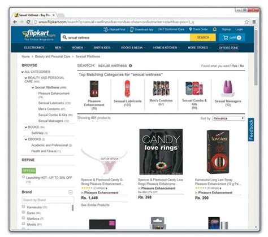
Task: Clear the sexual wellness search filter icon
Action: (131, 65)
